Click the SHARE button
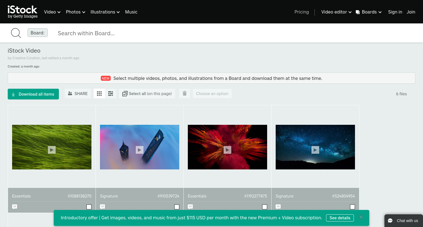This screenshot has width=423, height=227. (x=78, y=94)
